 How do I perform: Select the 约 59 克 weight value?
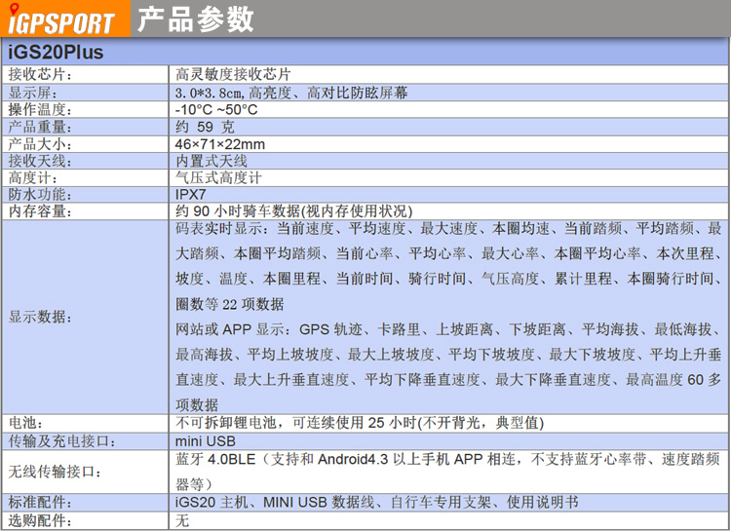coord(205,127)
